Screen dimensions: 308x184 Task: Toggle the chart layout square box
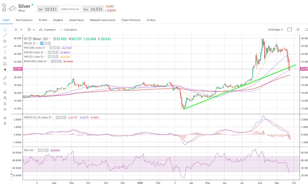point(290,30)
